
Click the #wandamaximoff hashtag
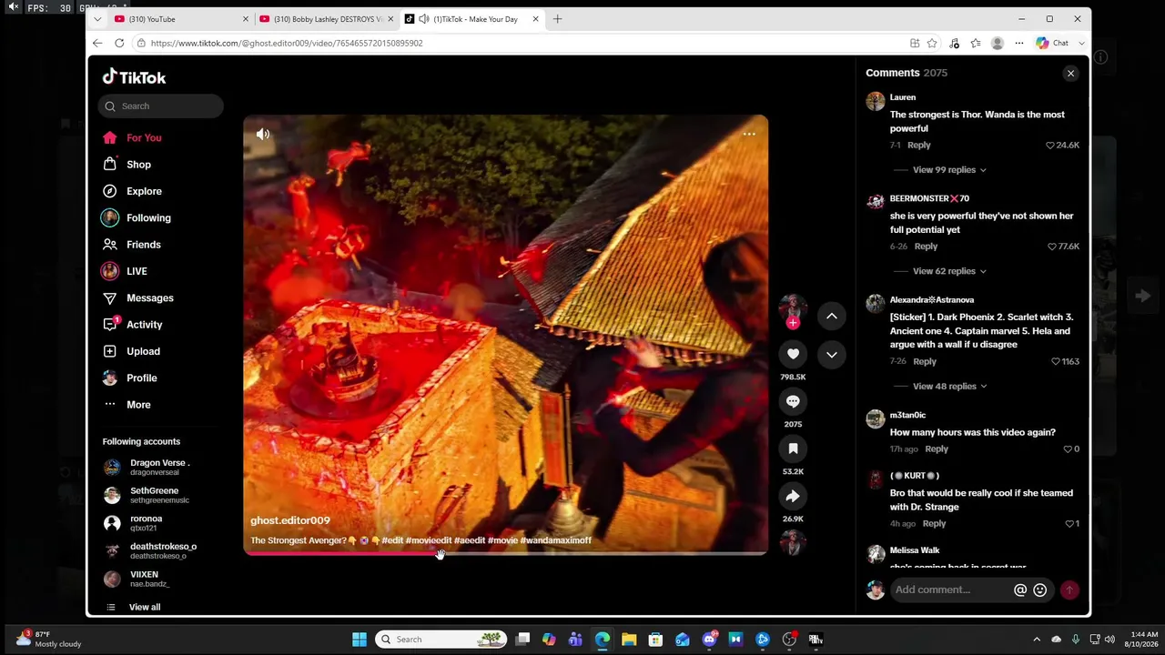(556, 540)
